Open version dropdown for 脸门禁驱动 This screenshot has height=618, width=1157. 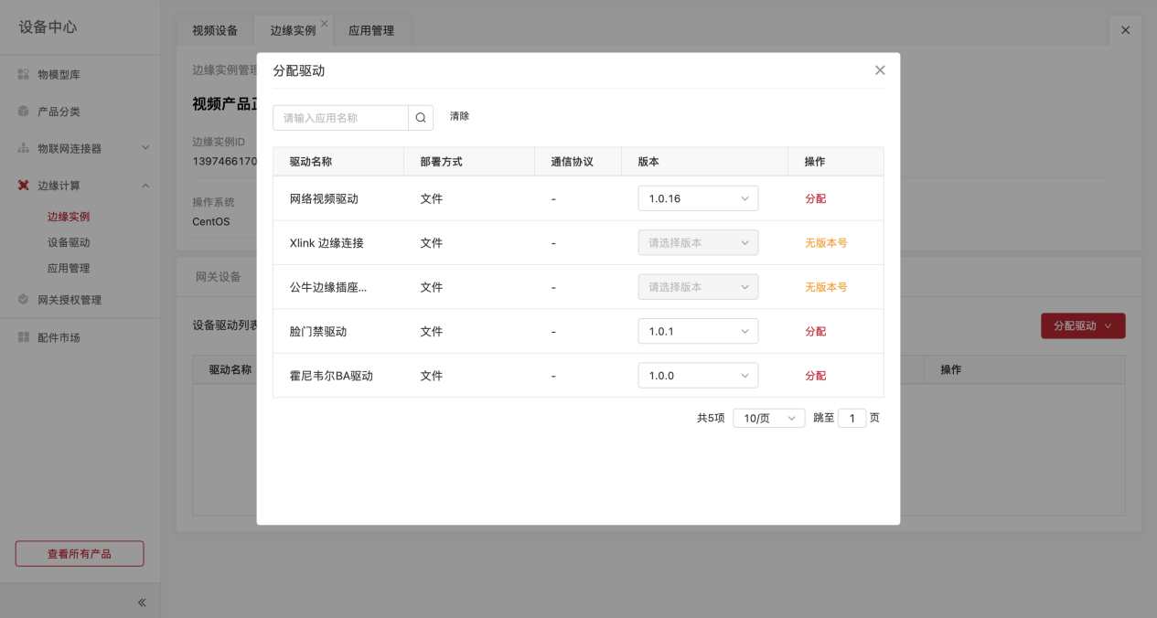[698, 332]
